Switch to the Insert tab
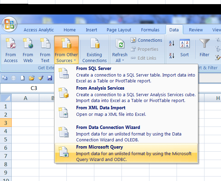The image size is (221, 181). [x=92, y=30]
